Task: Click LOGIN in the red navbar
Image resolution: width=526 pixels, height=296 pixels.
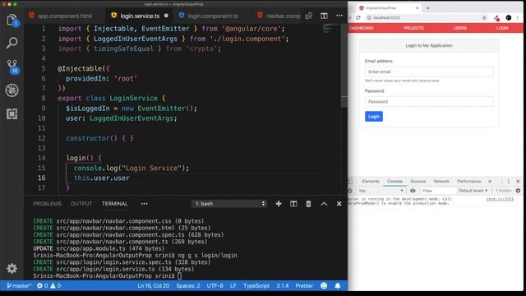Action: click(502, 28)
